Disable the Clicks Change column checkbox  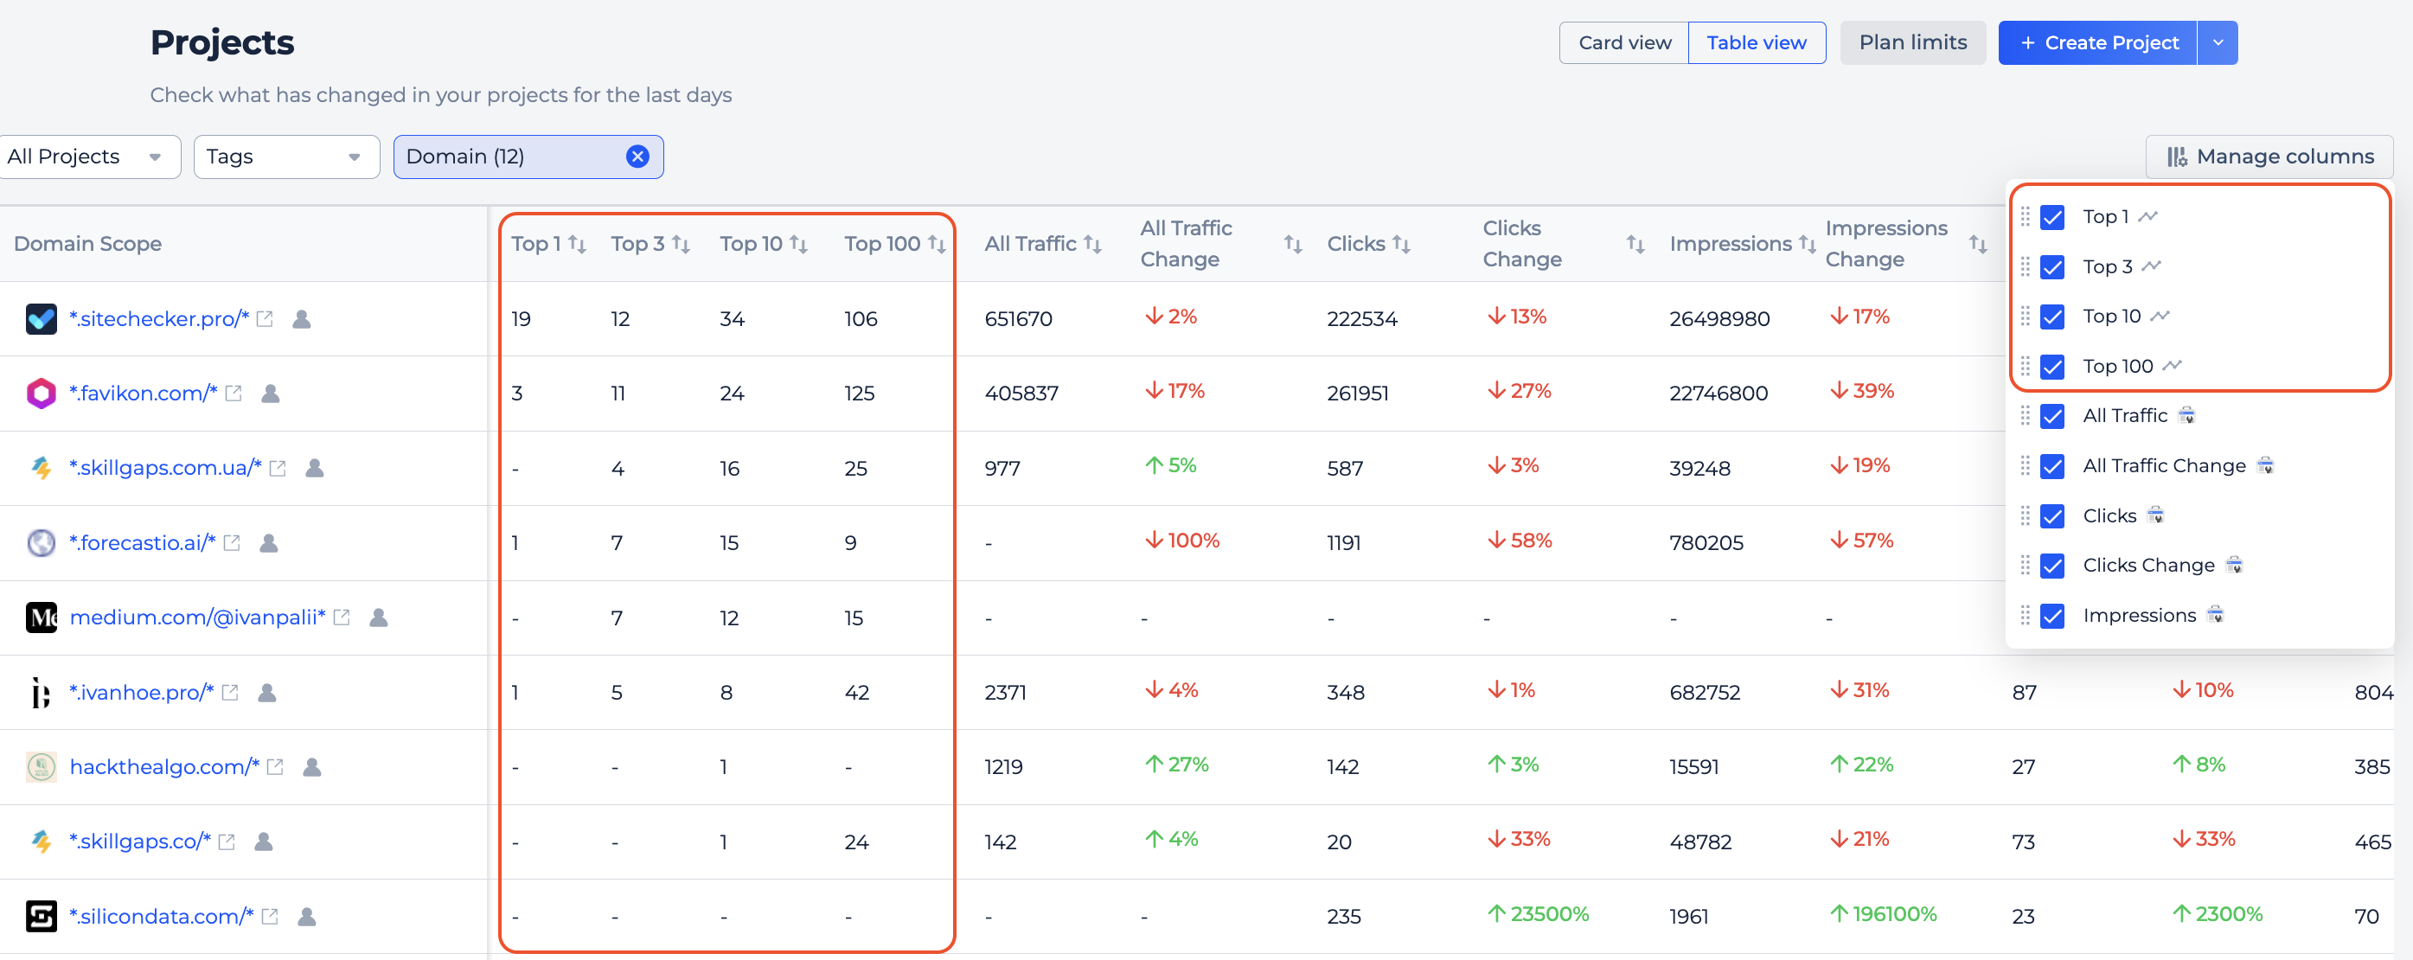pos(2051,566)
